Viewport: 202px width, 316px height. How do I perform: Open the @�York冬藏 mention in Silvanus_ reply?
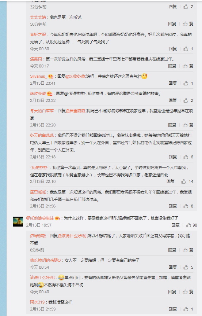pos(76,76)
